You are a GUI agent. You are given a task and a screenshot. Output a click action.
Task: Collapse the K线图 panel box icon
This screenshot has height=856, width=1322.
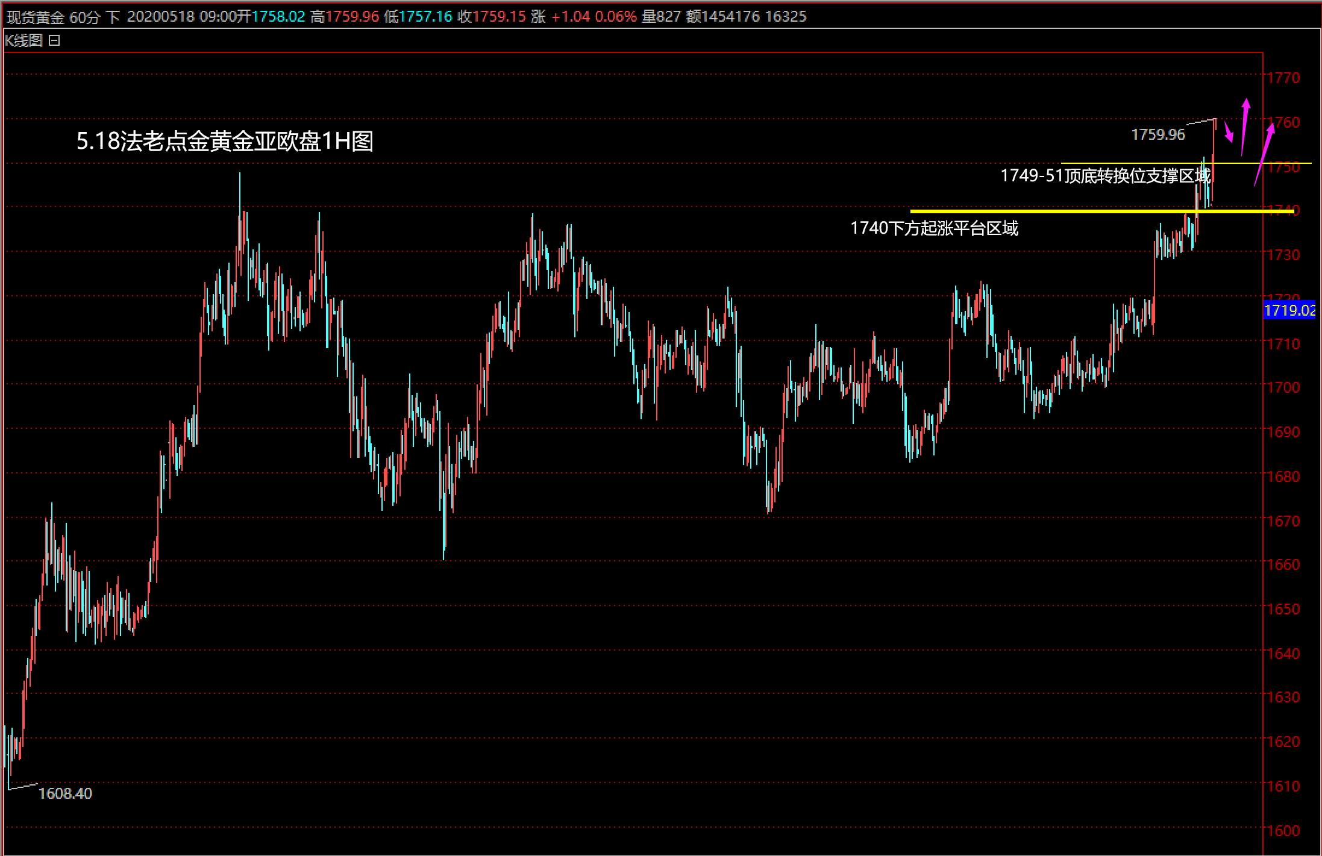point(54,40)
